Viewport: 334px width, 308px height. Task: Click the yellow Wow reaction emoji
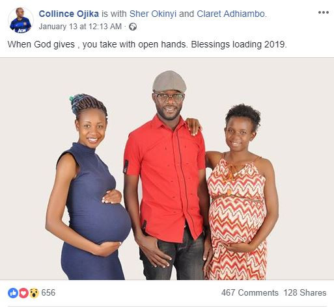click(34, 293)
